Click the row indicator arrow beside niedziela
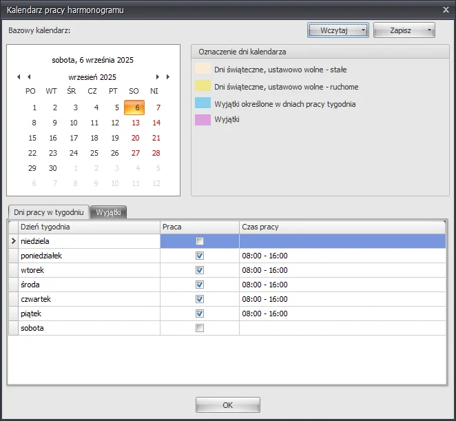 coord(13,241)
